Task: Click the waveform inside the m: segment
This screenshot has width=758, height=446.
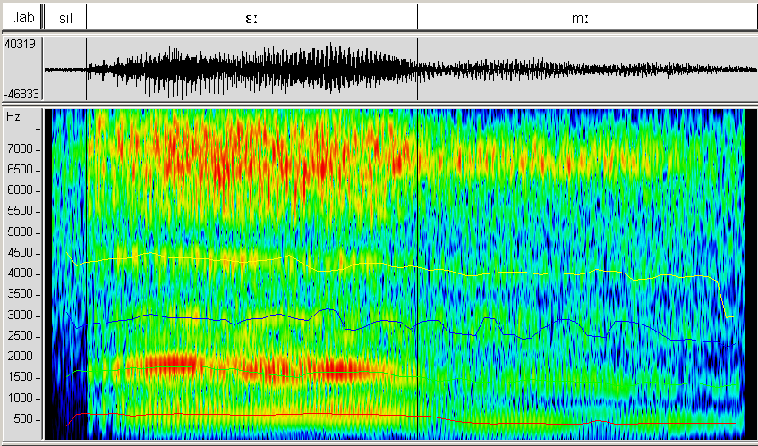Action: [582, 69]
